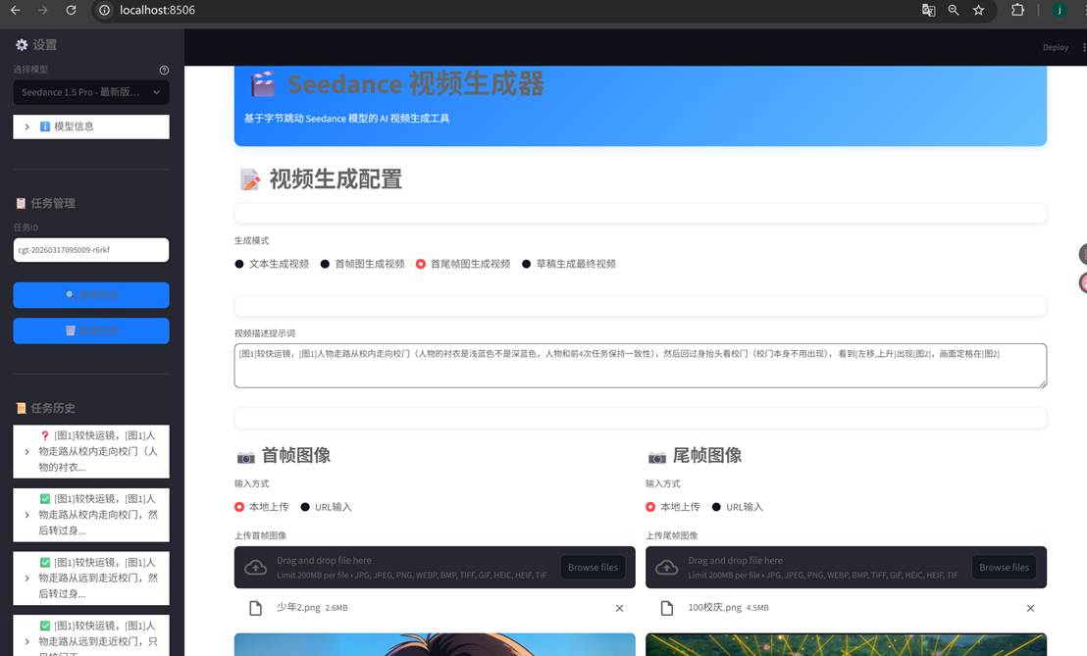The width and height of the screenshot is (1087, 656).
Task: Bookmark this page with the star icon
Action: click(x=978, y=10)
